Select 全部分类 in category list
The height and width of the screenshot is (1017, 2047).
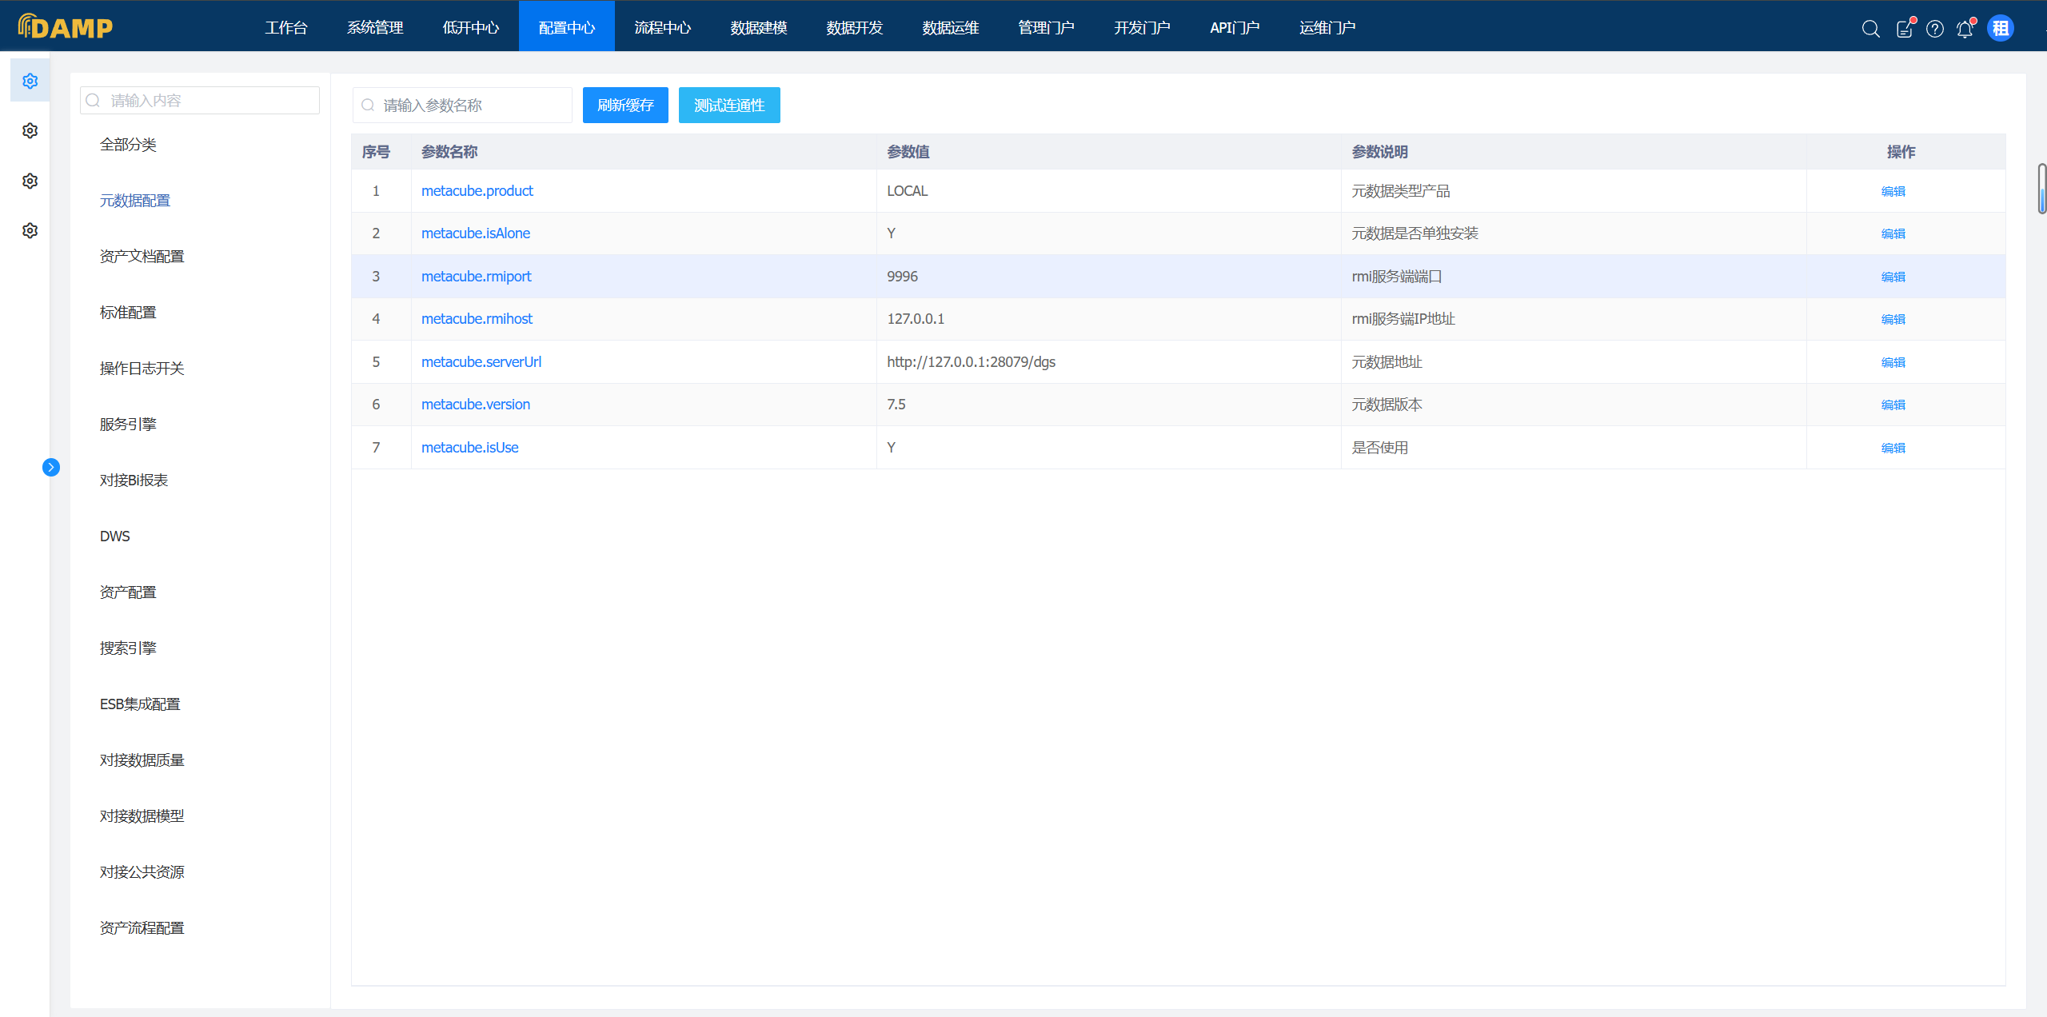pos(128,144)
